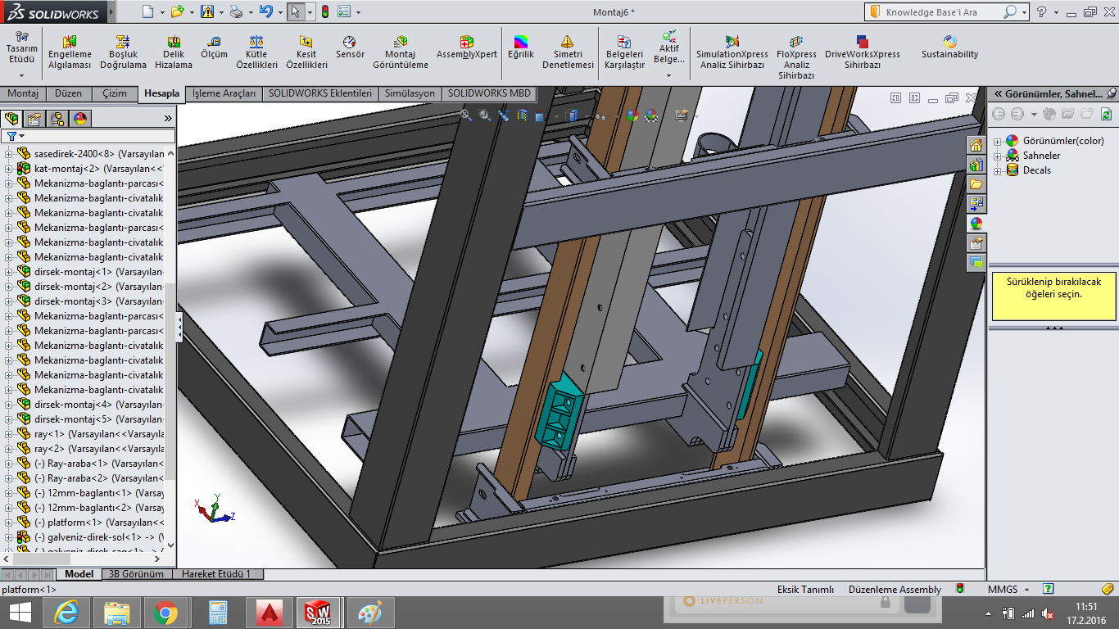Expand the dirsek-montaj<1> node
The width and height of the screenshot is (1119, 629).
click(9, 271)
